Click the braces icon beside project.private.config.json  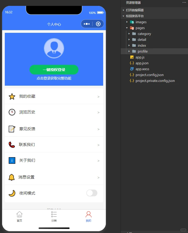132,81
